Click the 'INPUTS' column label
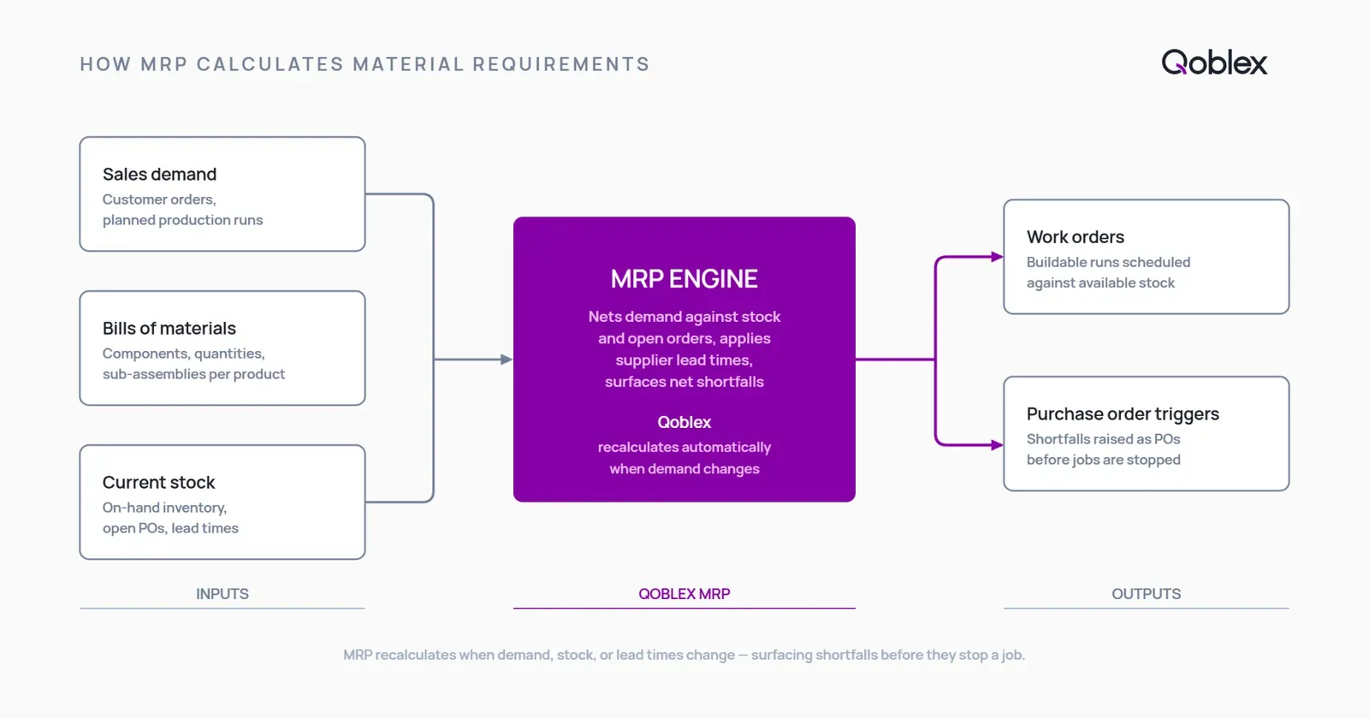 point(222,594)
